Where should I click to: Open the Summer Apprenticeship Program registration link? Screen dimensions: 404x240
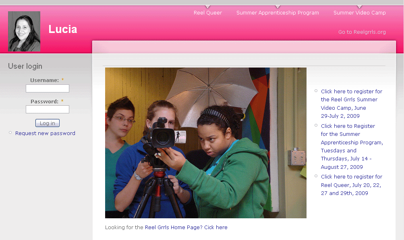tap(352, 146)
